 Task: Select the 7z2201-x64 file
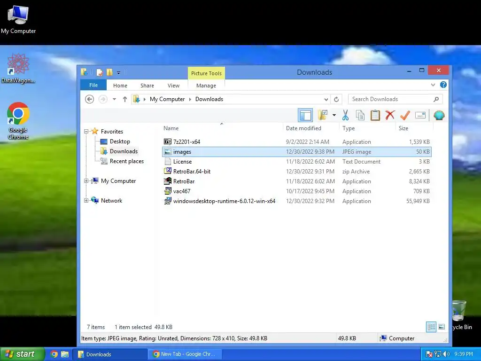pyautogui.click(x=297, y=142)
